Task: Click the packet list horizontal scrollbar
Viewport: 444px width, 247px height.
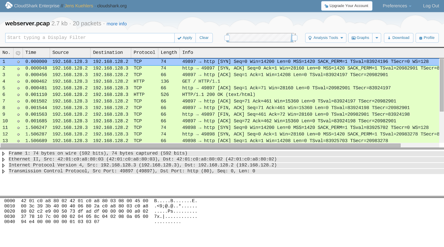Action: click(201, 145)
